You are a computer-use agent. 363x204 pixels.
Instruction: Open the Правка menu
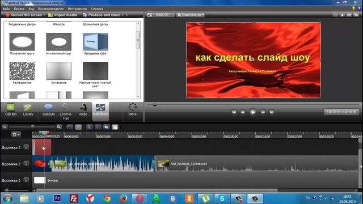coord(19,9)
